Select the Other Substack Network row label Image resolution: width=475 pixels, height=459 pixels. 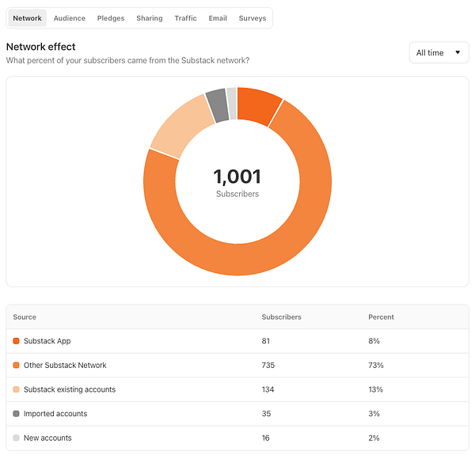coord(65,365)
